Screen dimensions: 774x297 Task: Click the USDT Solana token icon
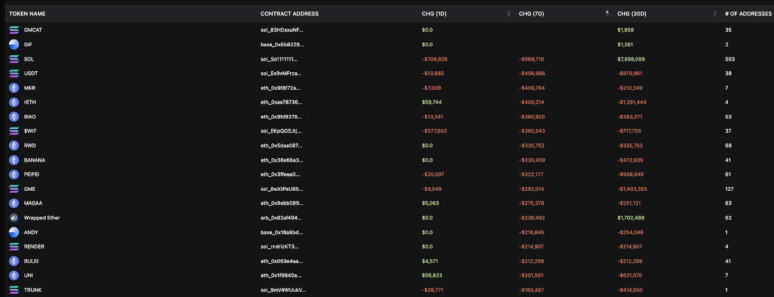coord(14,73)
